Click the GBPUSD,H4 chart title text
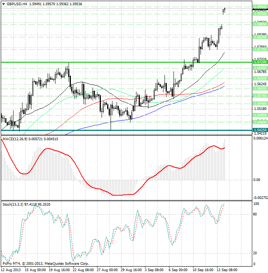Image resolution: width=268 pixels, height=273 pixels. point(17,4)
